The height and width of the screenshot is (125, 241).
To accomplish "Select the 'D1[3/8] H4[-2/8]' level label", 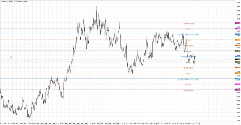I will tap(188, 90).
